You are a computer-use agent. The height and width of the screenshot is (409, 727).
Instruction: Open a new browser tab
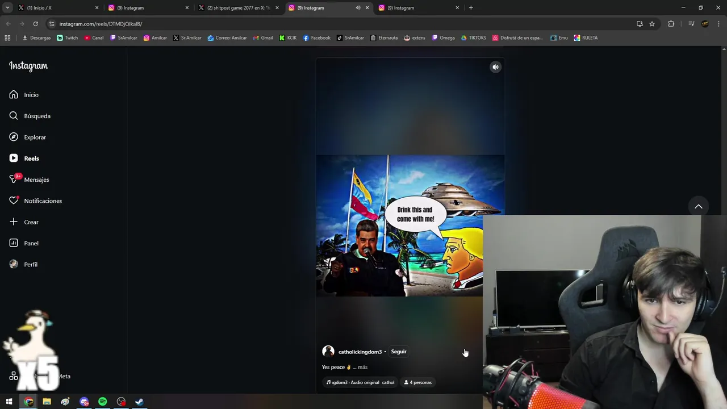tap(471, 8)
